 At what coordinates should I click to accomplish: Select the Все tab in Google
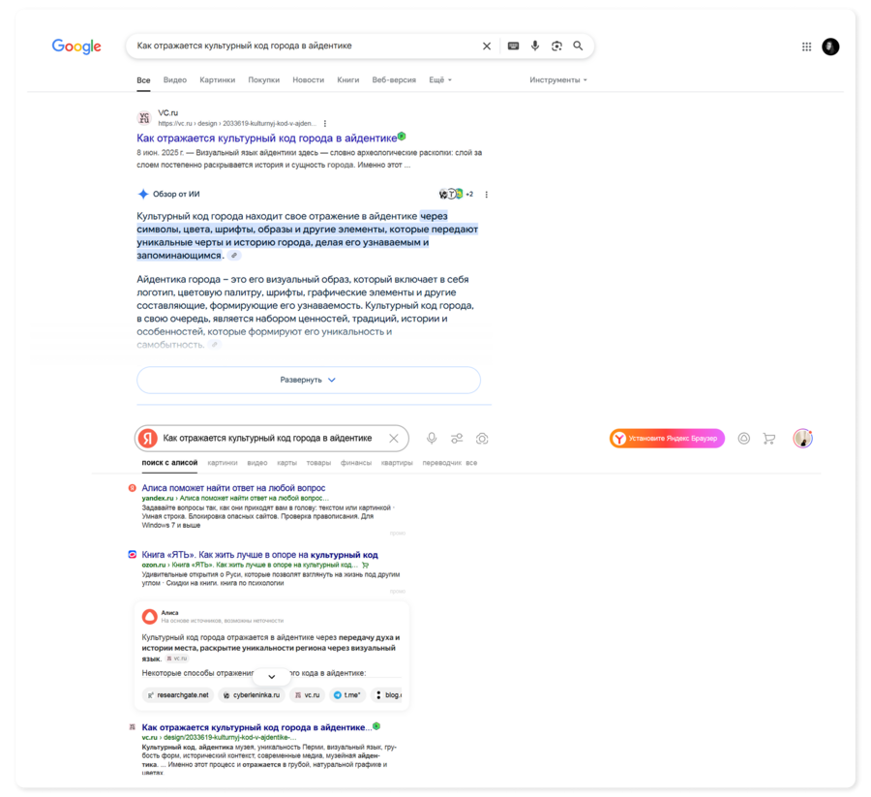(143, 80)
